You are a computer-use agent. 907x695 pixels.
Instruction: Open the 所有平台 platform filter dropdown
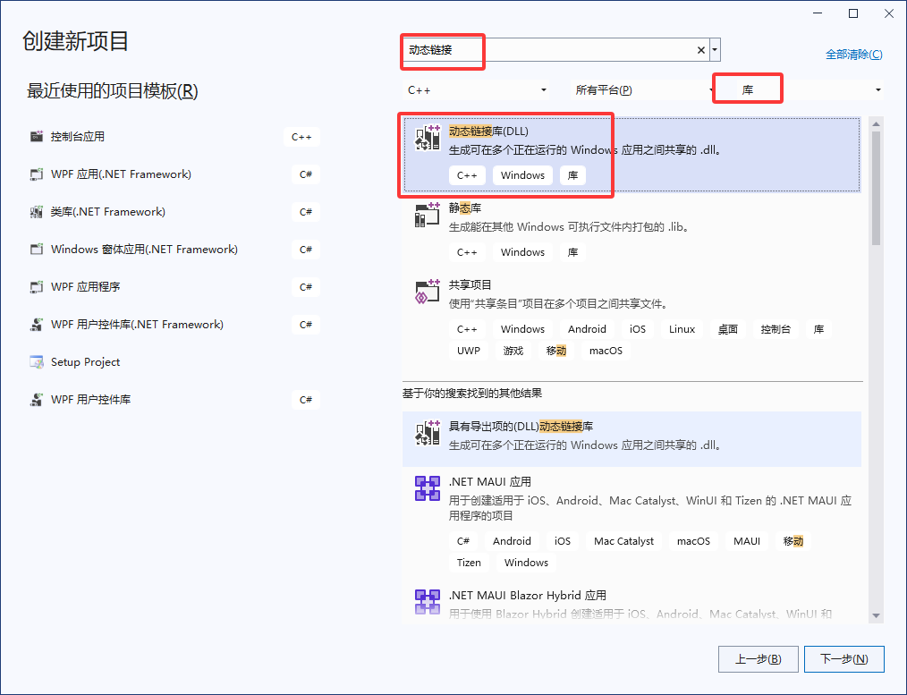(x=643, y=90)
